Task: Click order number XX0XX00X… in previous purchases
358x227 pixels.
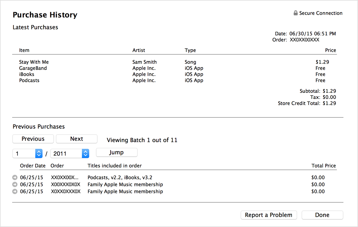Action: [x=65, y=177]
